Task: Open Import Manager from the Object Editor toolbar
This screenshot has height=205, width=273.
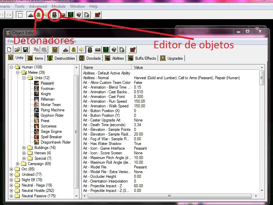Action: click(x=122, y=50)
